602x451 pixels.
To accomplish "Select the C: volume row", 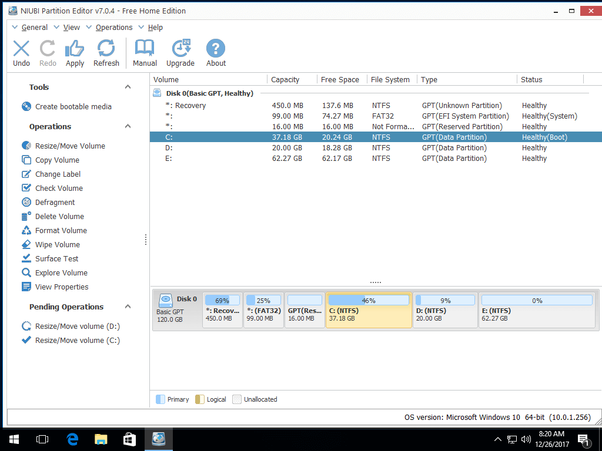I will point(376,137).
